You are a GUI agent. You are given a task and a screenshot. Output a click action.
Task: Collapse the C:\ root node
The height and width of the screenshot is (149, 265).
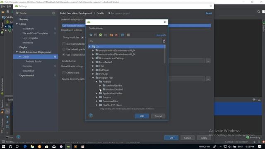tap(90, 46)
